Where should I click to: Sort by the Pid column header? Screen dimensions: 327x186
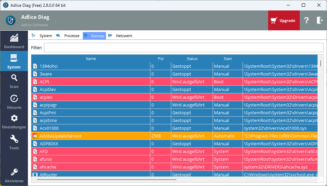[160, 59]
